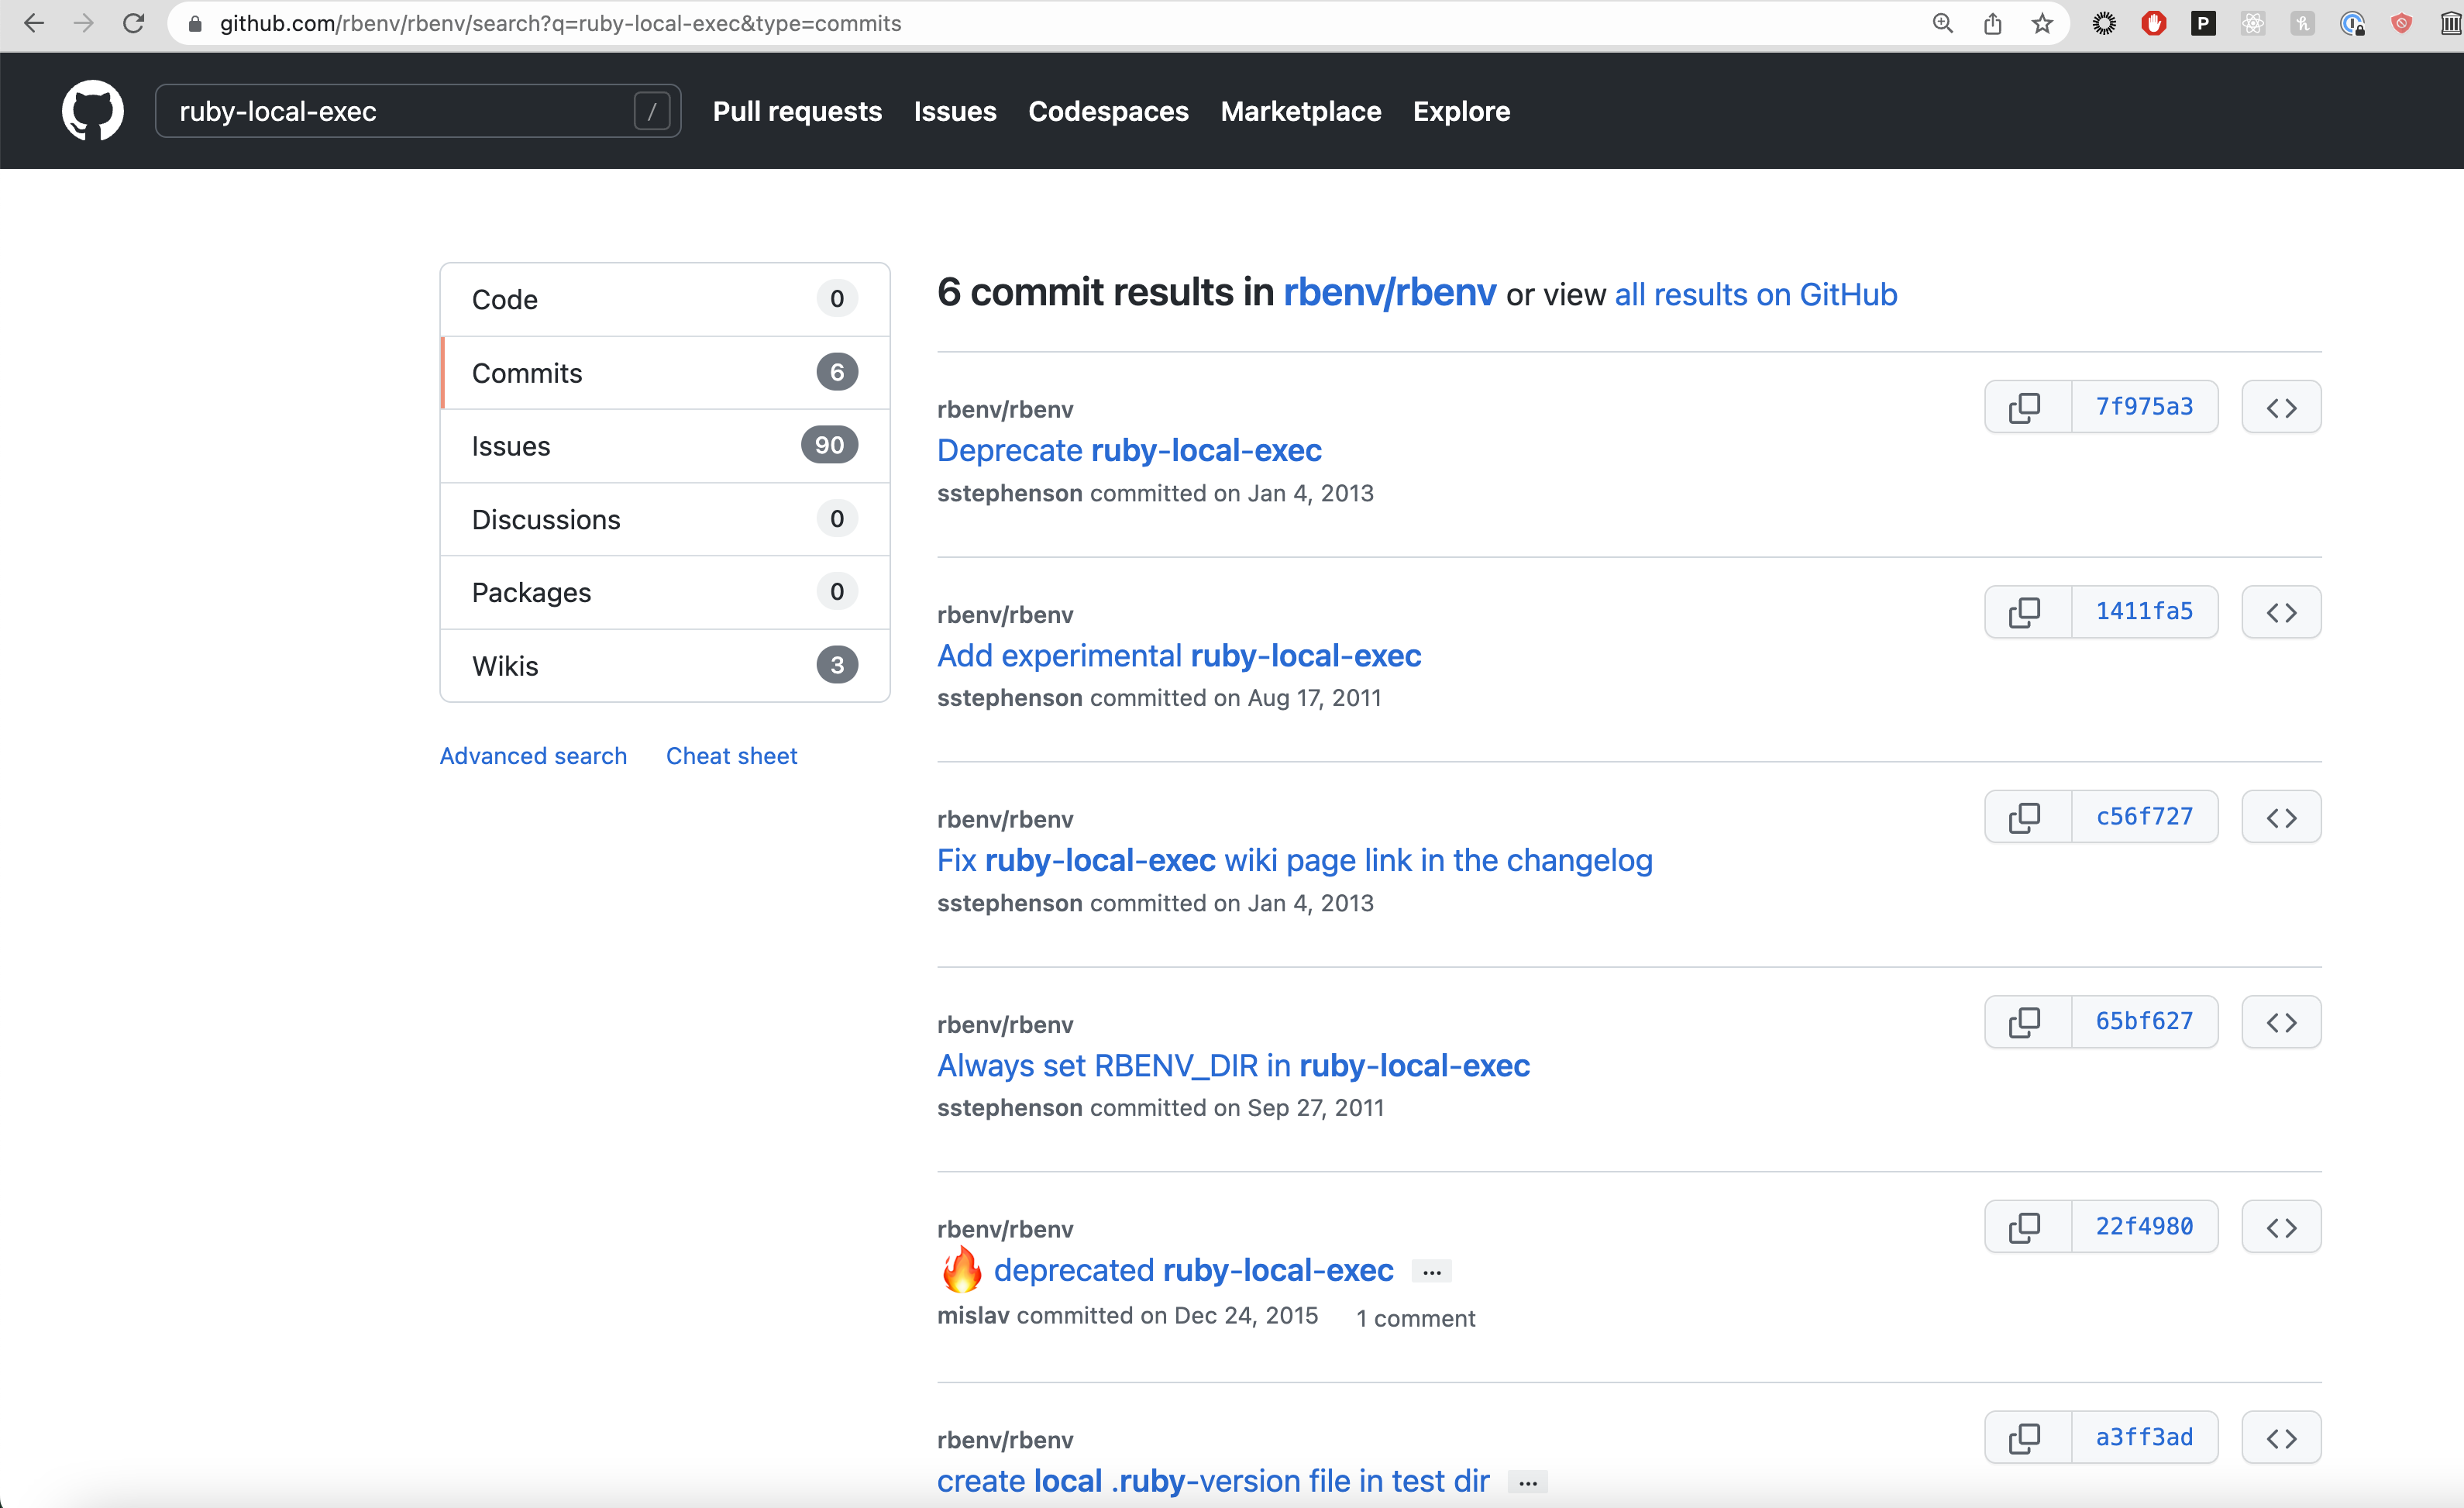This screenshot has height=1508, width=2464.
Task: Open commit hash 22f4980 link
Action: click(x=2144, y=1227)
